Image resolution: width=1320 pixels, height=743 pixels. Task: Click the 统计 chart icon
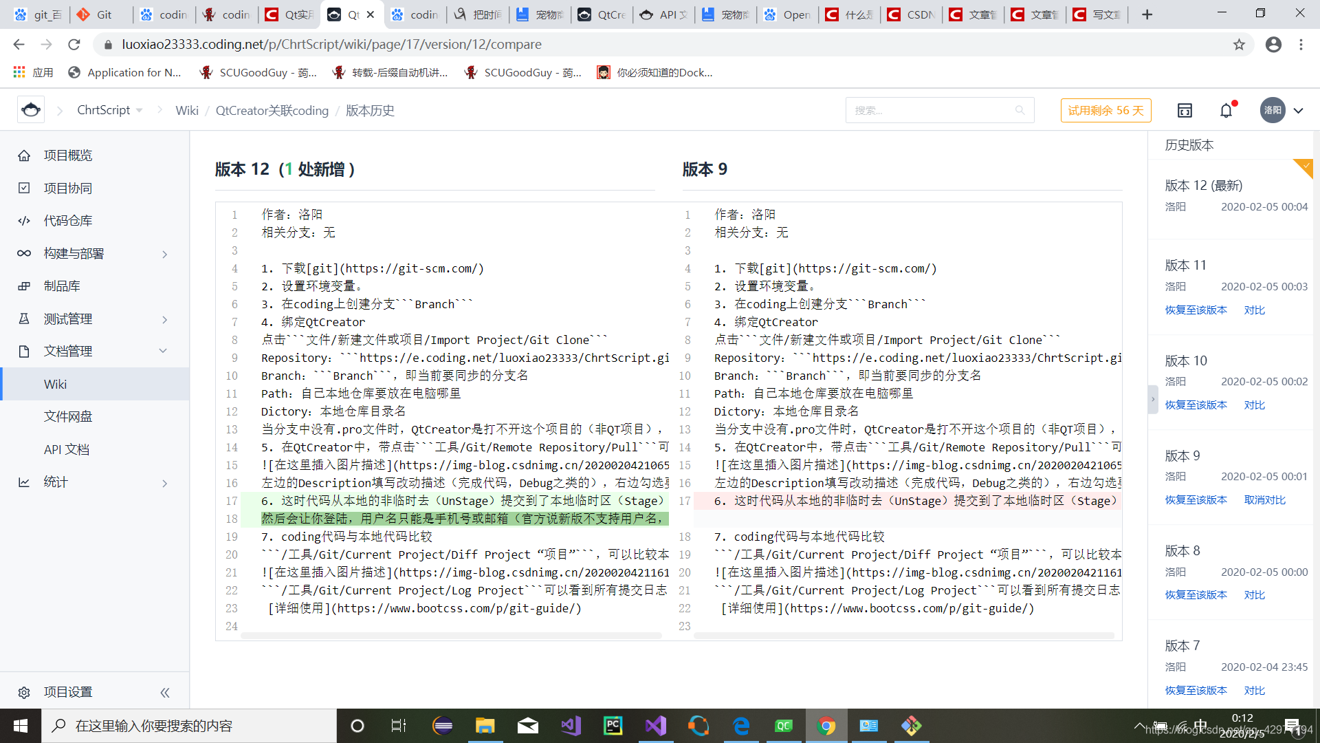click(24, 482)
